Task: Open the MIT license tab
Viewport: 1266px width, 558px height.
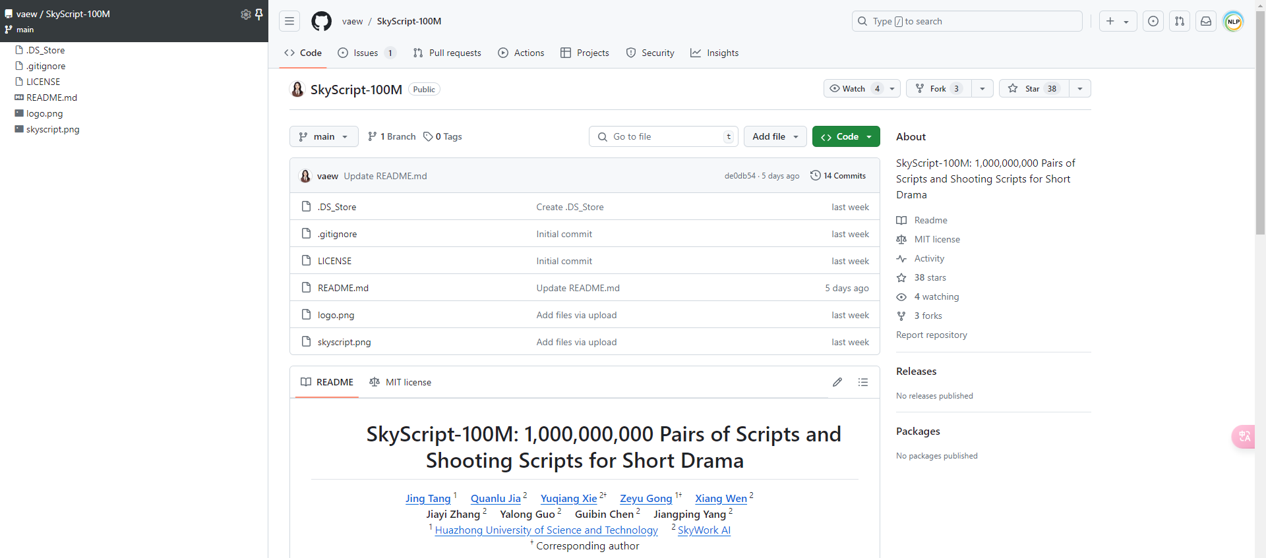Action: pos(400,382)
